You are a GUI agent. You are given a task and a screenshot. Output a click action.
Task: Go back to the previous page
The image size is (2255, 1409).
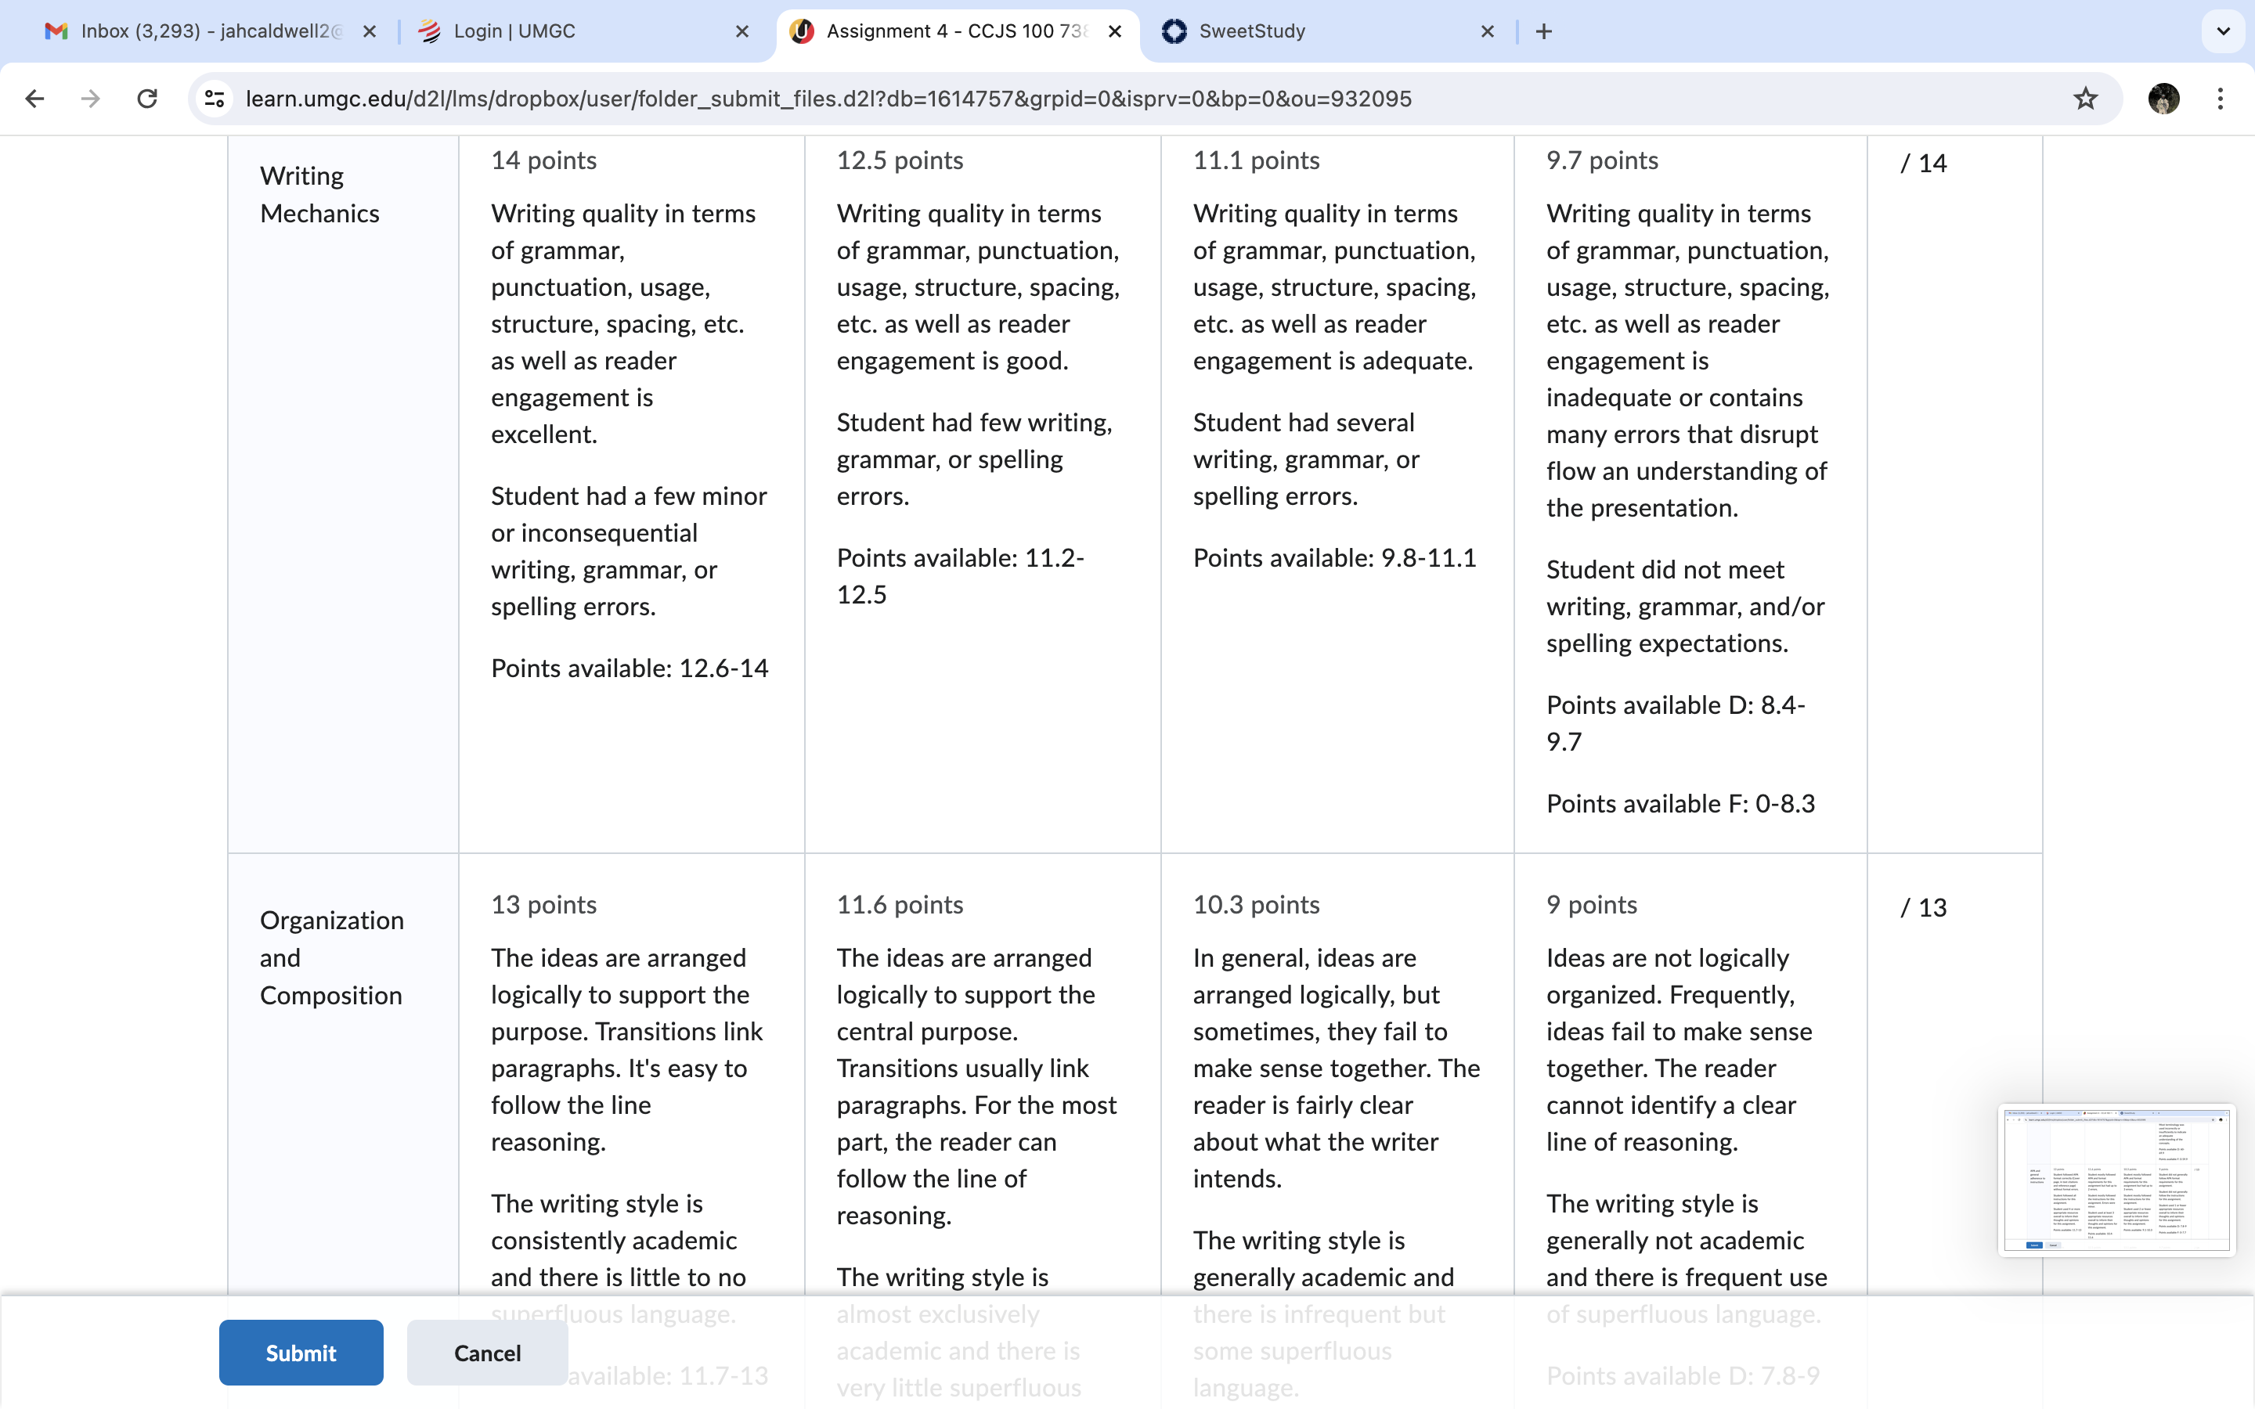tap(34, 99)
